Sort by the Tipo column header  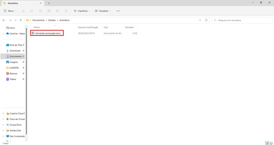(x=106, y=28)
